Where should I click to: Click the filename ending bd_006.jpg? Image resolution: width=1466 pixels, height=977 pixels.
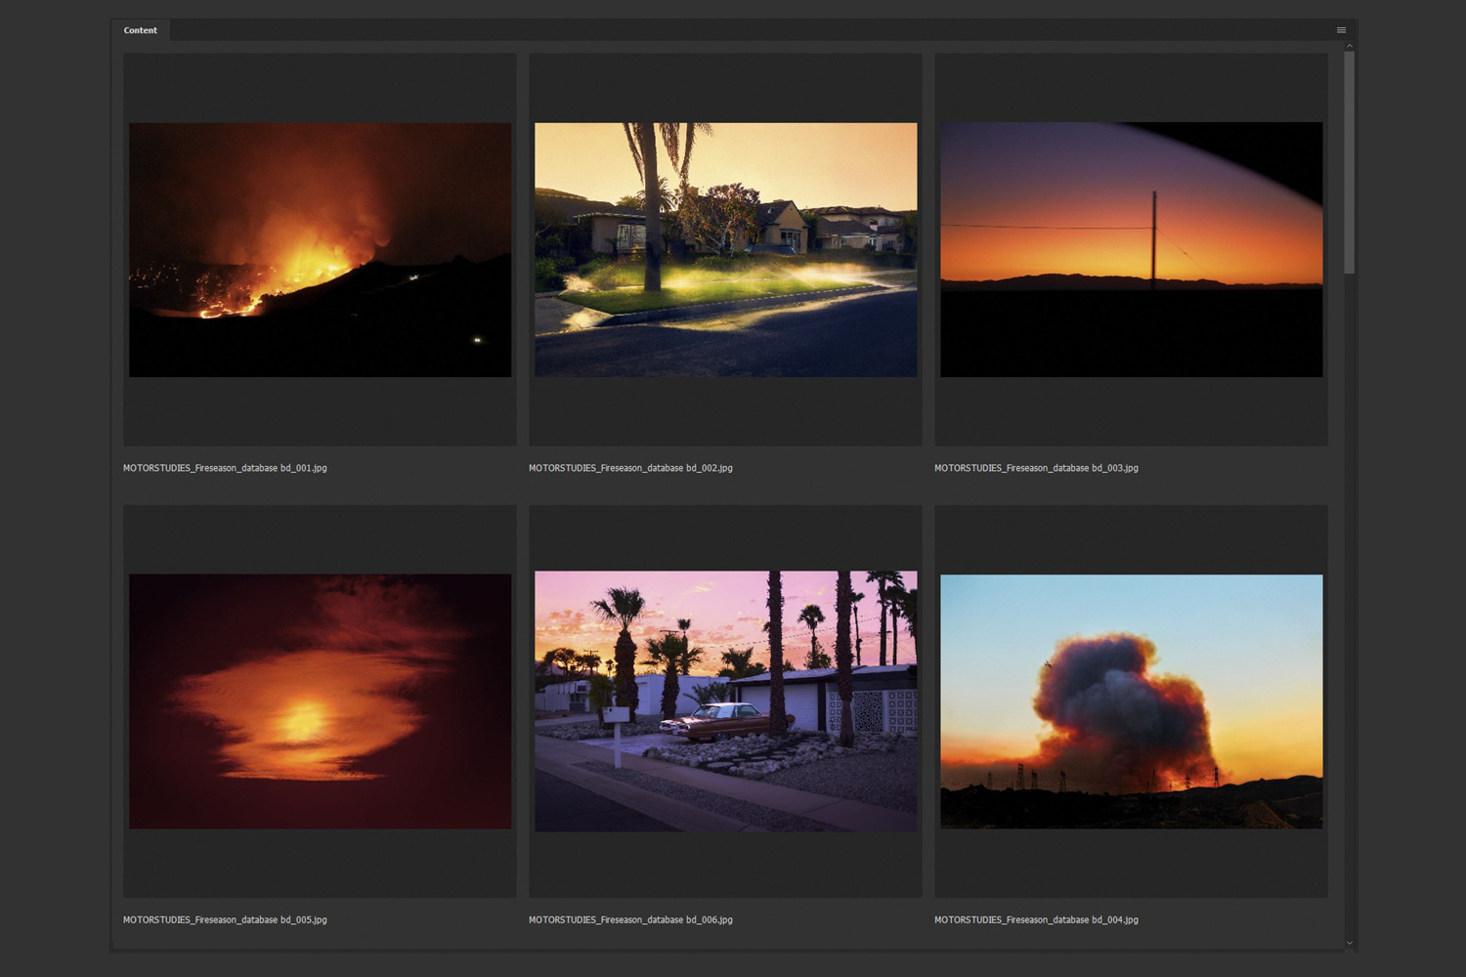(x=630, y=919)
